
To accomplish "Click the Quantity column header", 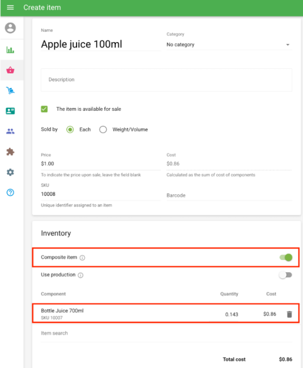I will (229, 294).
